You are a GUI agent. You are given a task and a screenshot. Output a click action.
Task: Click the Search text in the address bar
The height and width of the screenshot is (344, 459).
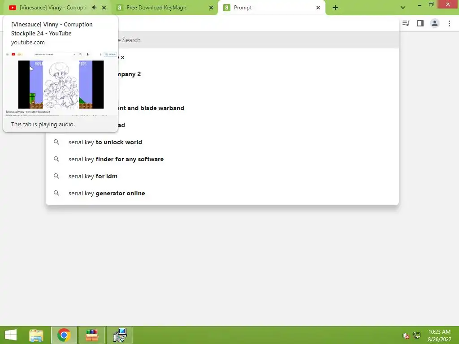[131, 40]
